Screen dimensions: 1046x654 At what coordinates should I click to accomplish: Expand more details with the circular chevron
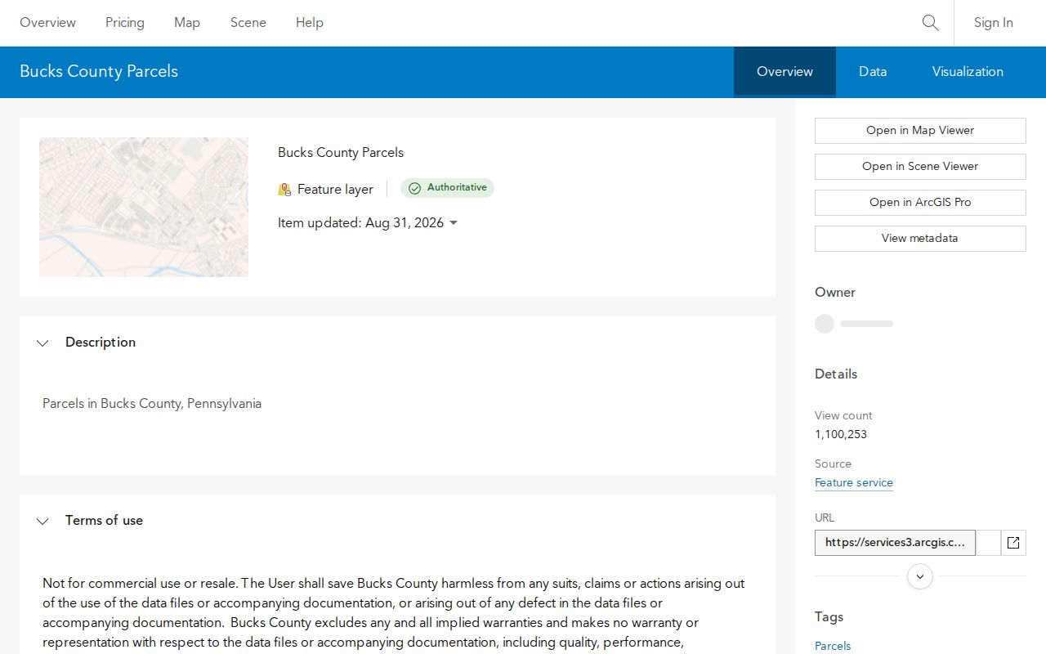pyautogui.click(x=920, y=576)
